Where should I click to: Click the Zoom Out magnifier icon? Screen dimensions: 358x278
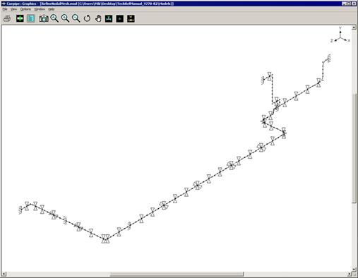click(x=76, y=18)
